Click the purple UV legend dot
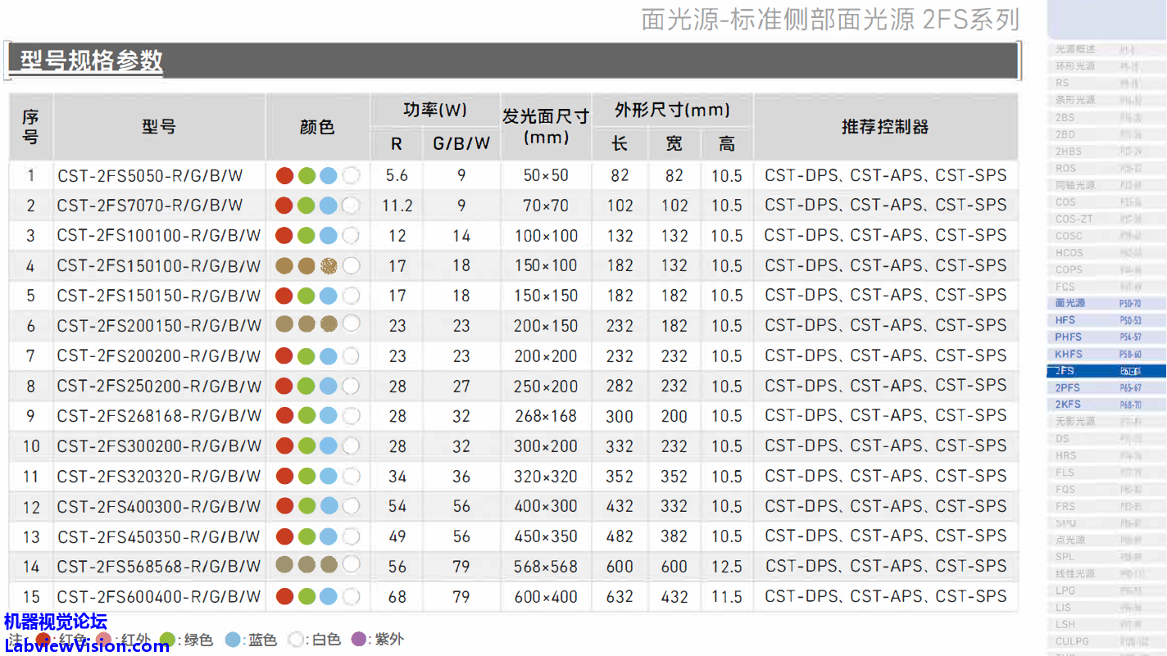 tap(358, 640)
